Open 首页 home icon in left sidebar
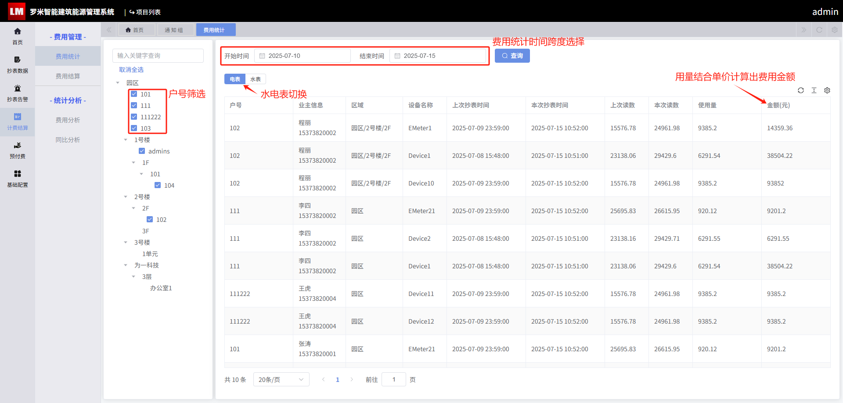The image size is (843, 403). coord(18,36)
